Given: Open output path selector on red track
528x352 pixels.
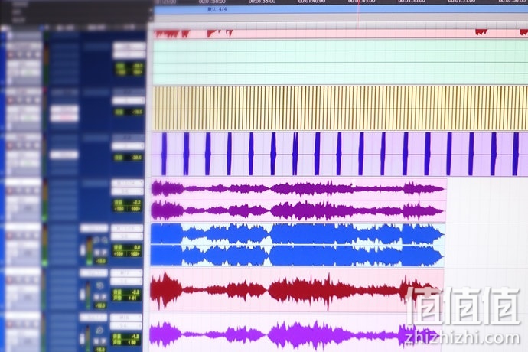Looking at the screenshot, I should (126, 281).
